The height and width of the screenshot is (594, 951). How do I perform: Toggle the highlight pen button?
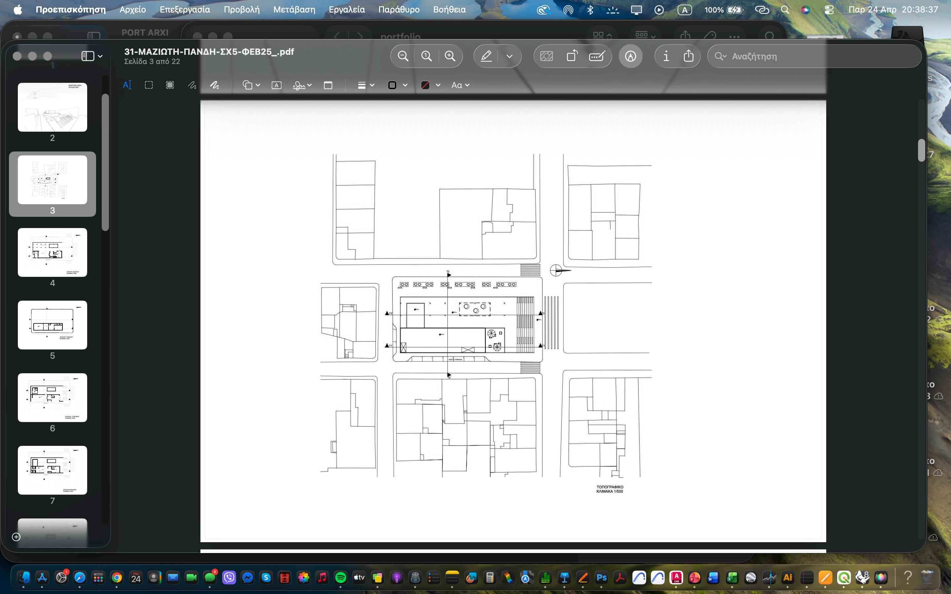pos(486,56)
